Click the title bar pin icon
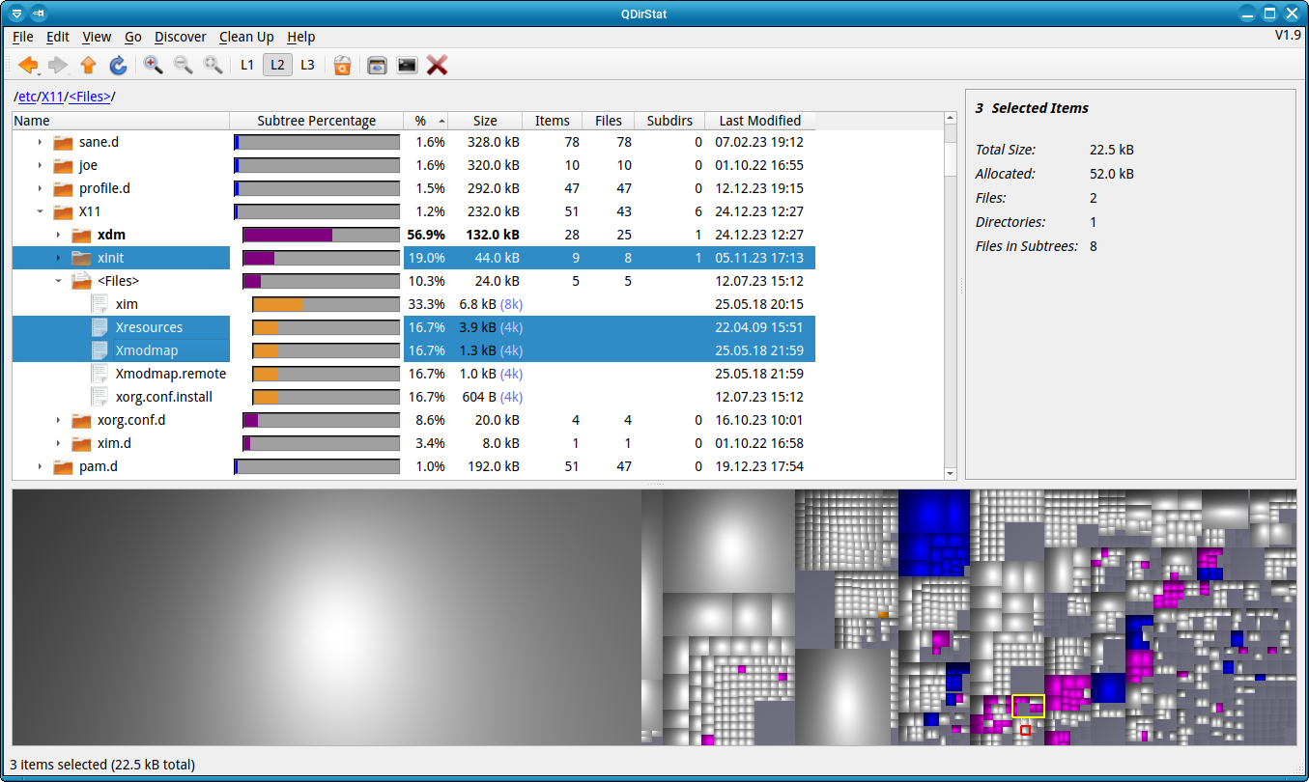The image size is (1309, 782). click(x=39, y=14)
